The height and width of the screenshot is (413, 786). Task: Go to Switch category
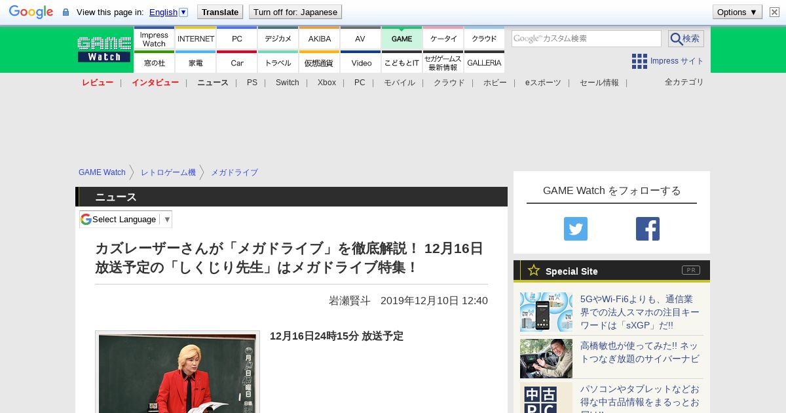tap(288, 83)
